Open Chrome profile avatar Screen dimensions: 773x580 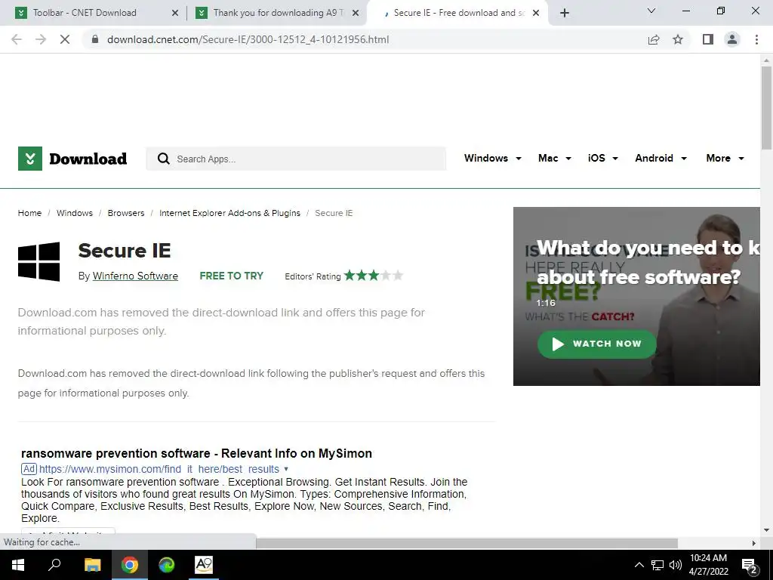pos(732,39)
